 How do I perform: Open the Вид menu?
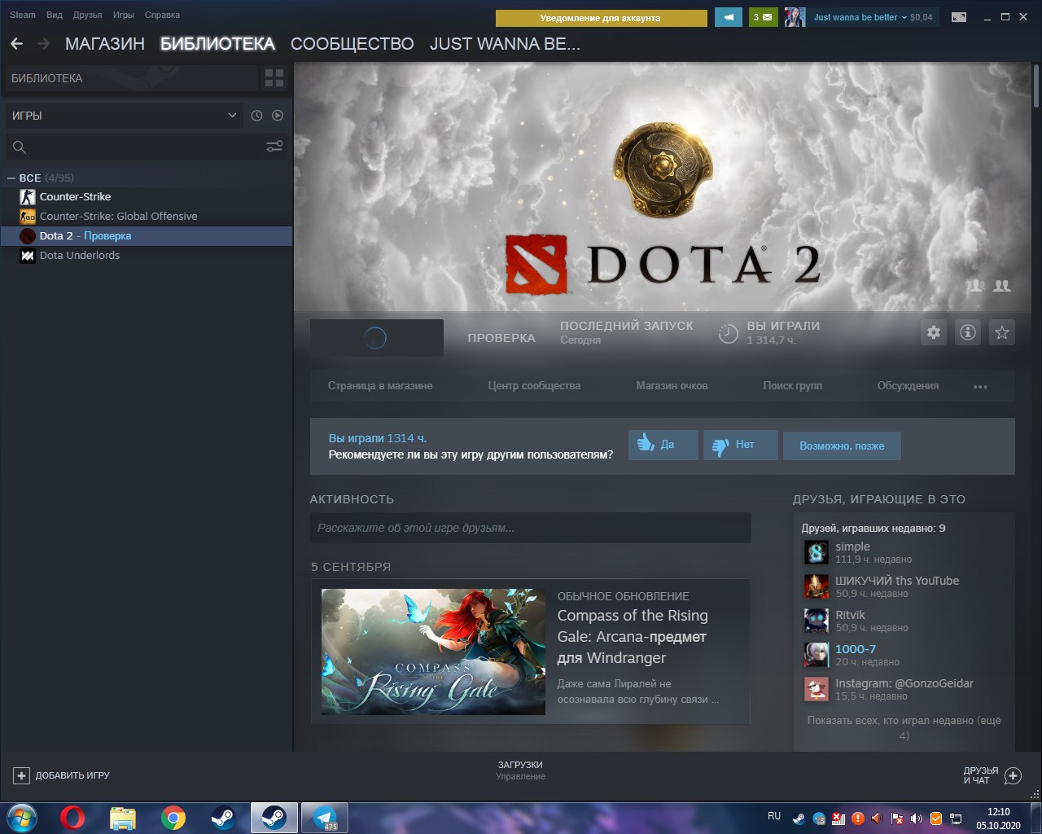click(x=55, y=15)
